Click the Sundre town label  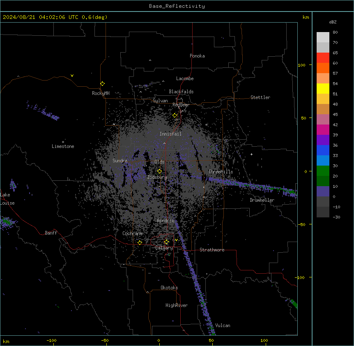[x=120, y=161]
